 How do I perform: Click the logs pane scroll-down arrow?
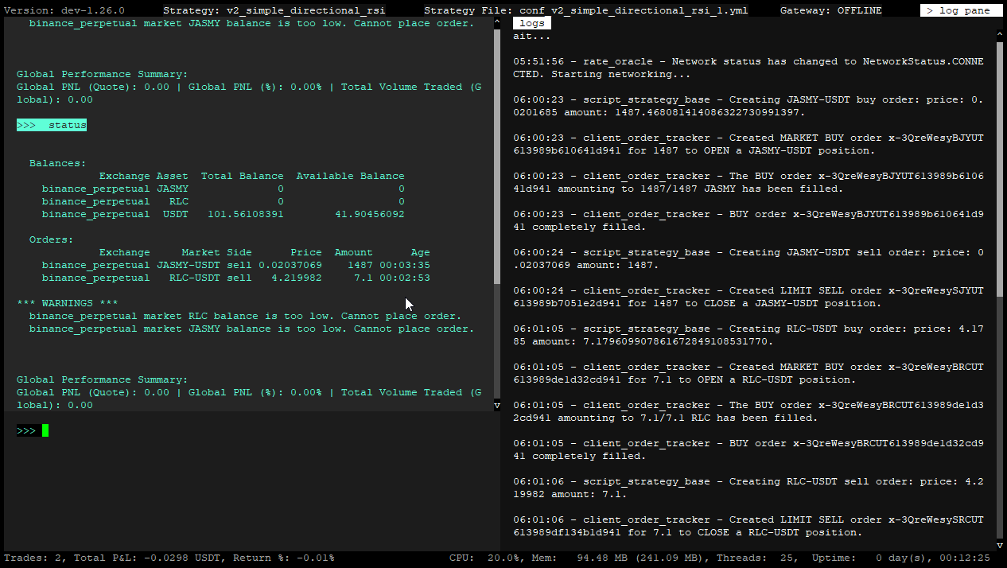pyautogui.click(x=1000, y=546)
